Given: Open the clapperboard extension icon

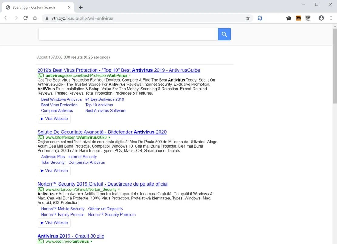Looking at the screenshot, I should click(x=289, y=18).
